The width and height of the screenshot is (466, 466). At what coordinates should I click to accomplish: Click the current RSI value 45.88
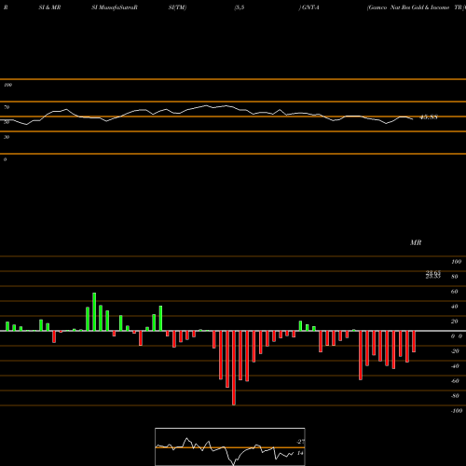pos(429,117)
